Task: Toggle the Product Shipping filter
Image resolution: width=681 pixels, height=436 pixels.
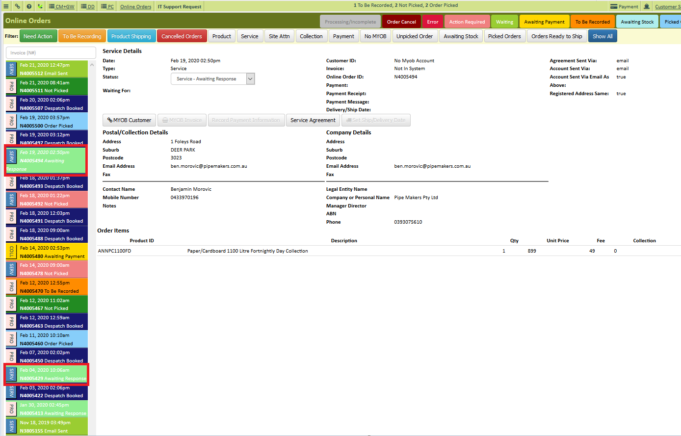Action: click(131, 36)
